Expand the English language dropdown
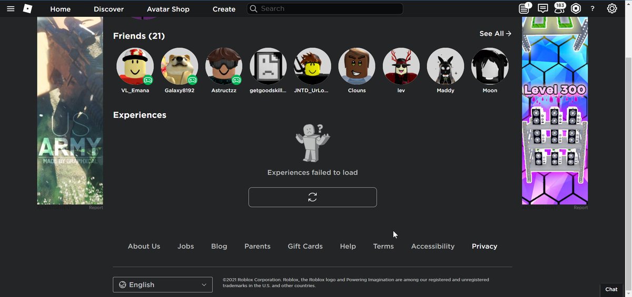Image resolution: width=632 pixels, height=297 pixels. (x=163, y=285)
